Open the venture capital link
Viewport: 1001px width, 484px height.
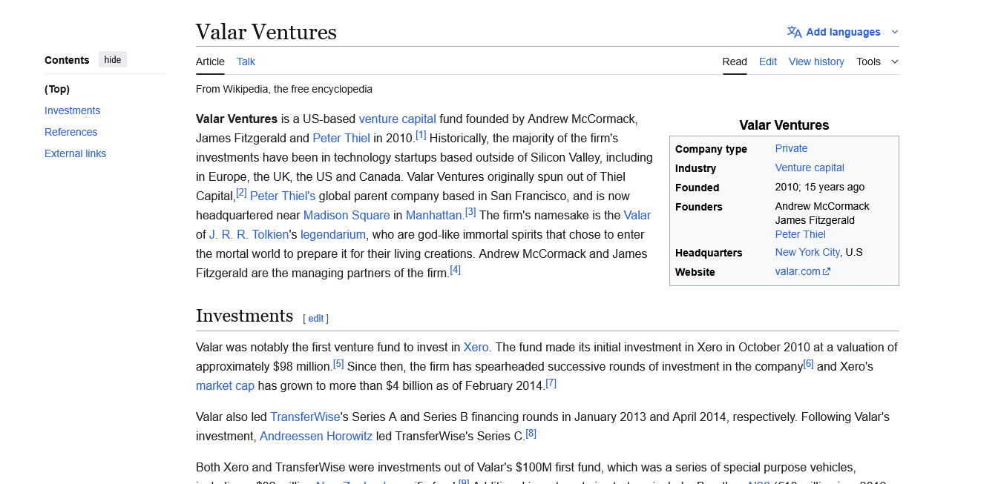(x=397, y=119)
